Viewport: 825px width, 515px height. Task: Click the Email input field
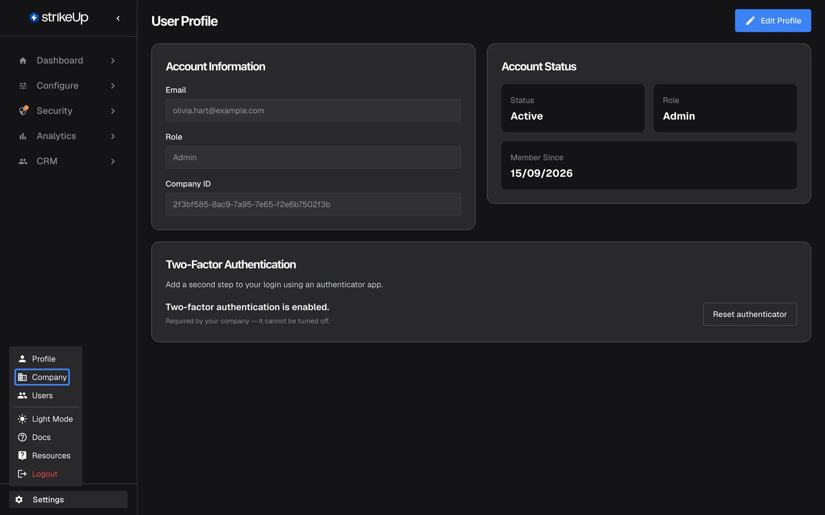tap(313, 110)
